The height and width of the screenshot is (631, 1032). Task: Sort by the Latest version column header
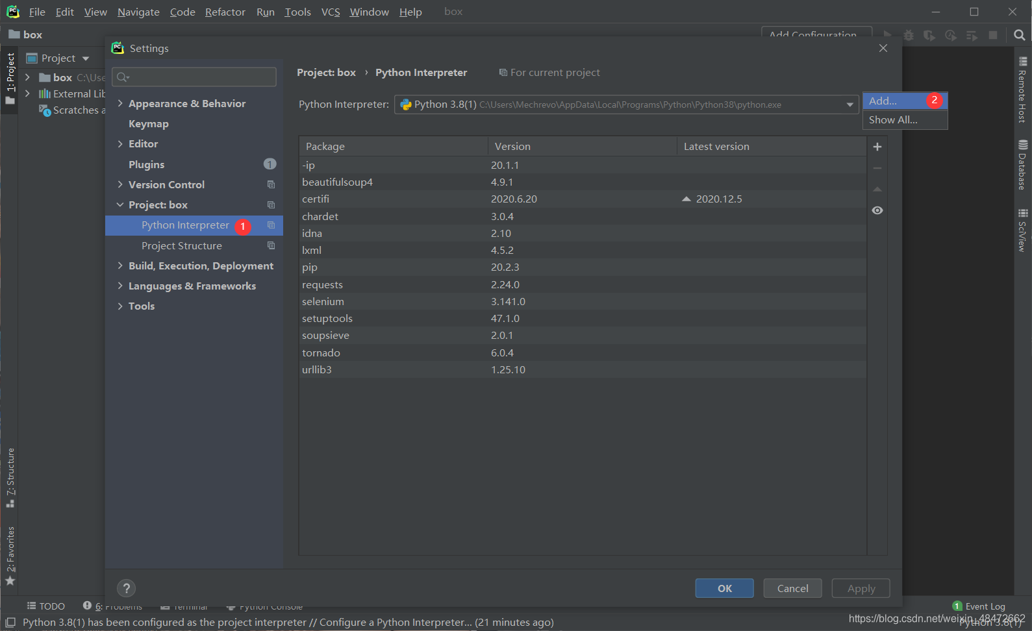tap(772, 146)
